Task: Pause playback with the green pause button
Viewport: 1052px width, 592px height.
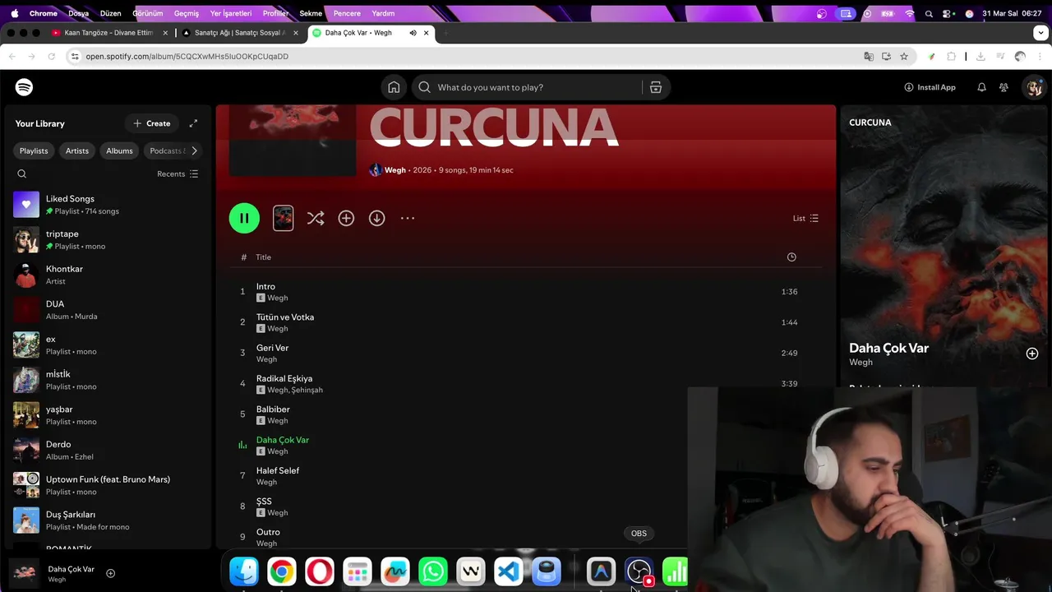Action: [244, 218]
